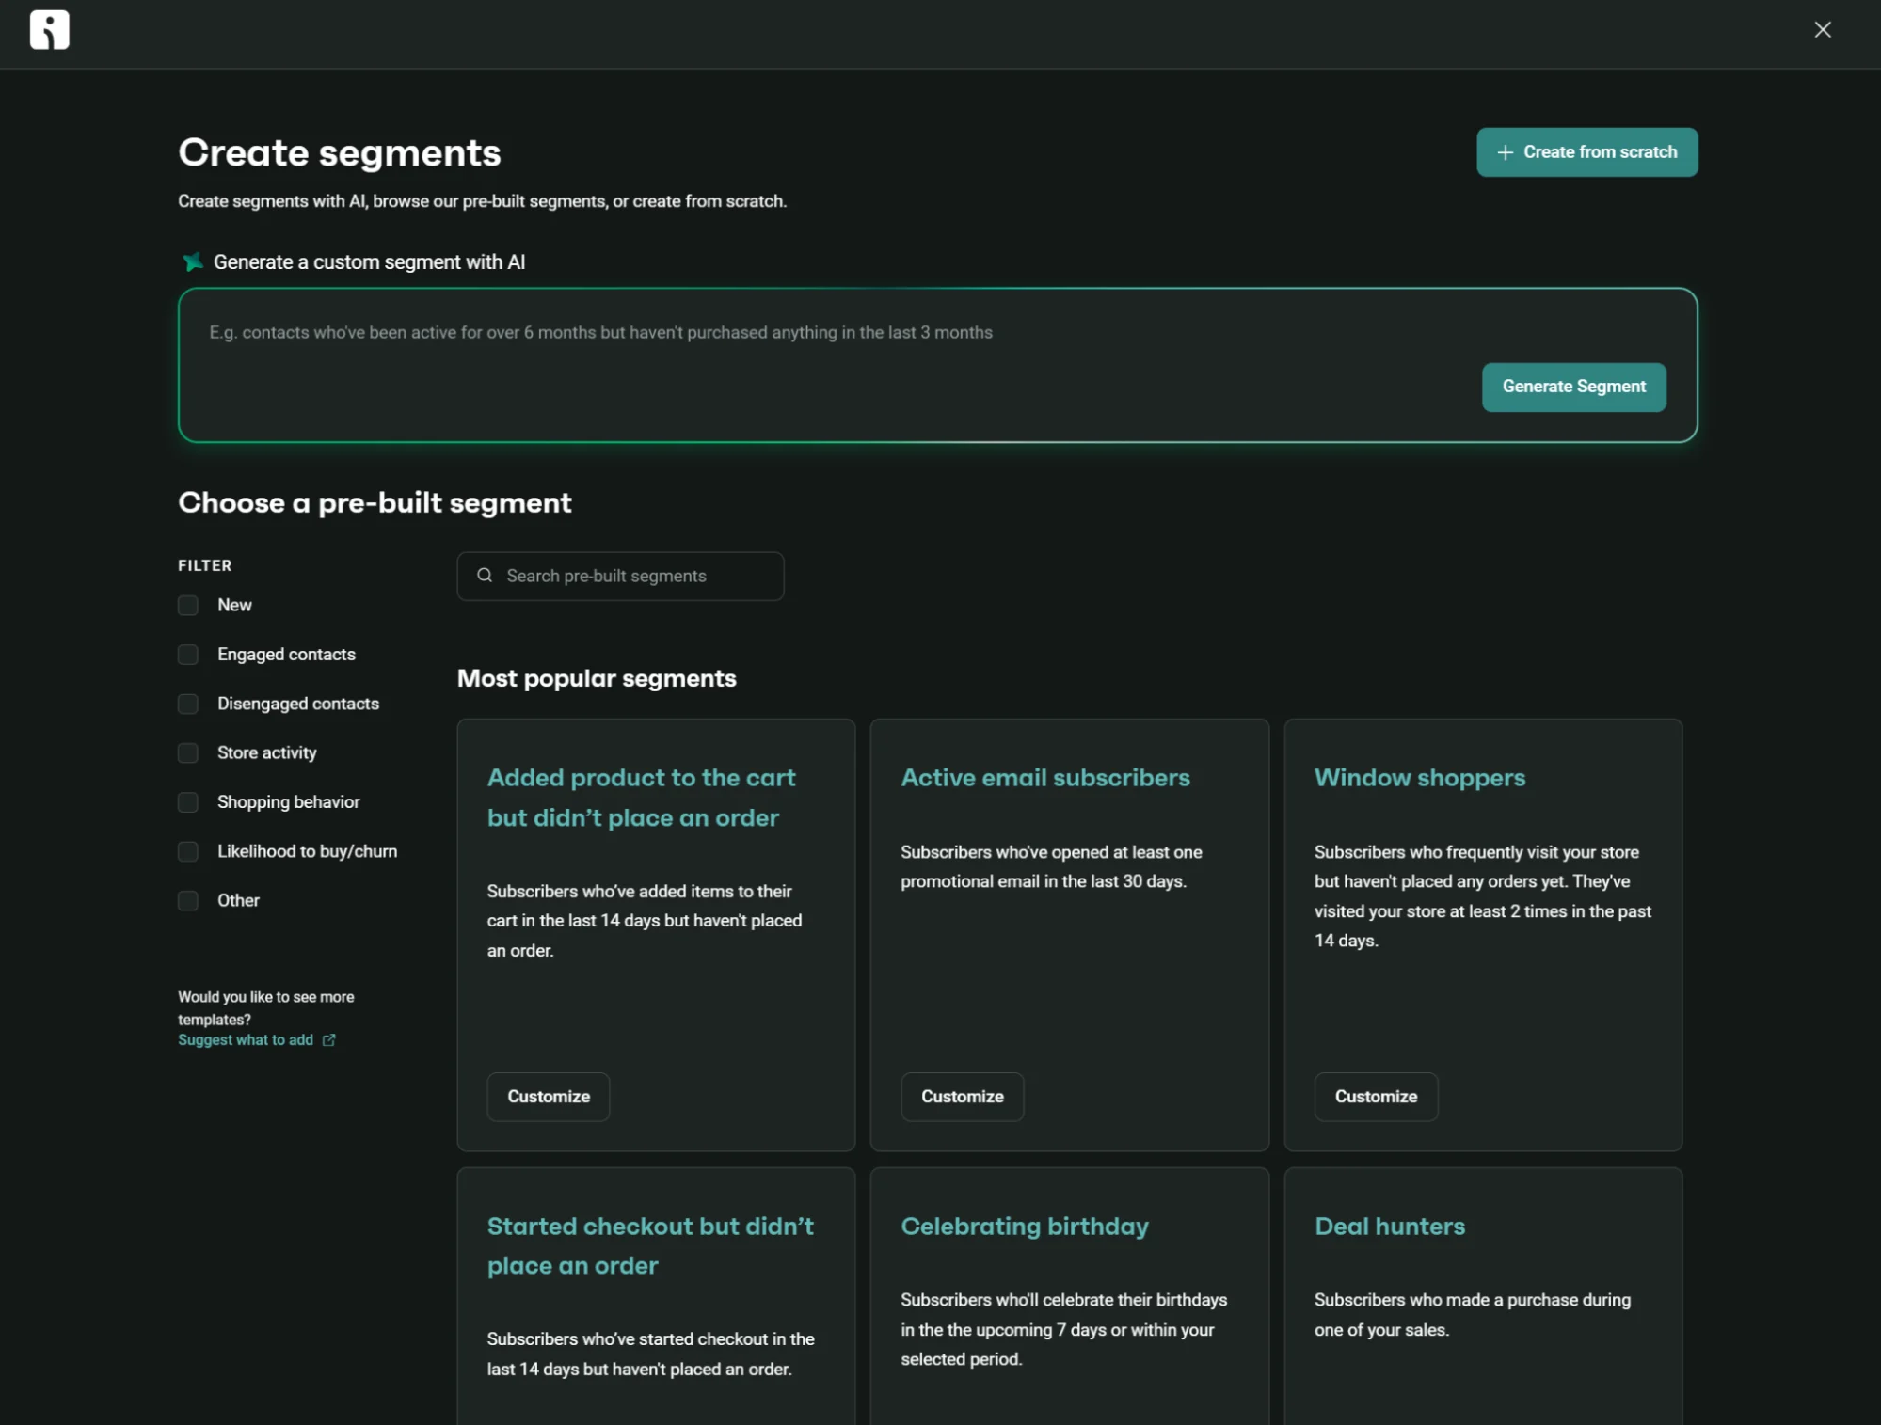Click the Choose a pre-built segment heading
Image resolution: width=1881 pixels, height=1425 pixels.
[x=375, y=502]
